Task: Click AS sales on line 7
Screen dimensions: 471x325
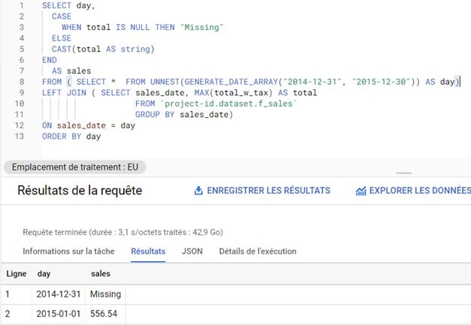Action: [x=71, y=71]
